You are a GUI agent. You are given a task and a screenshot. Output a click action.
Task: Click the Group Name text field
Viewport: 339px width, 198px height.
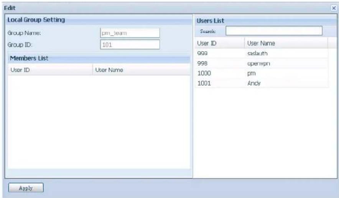(x=129, y=33)
